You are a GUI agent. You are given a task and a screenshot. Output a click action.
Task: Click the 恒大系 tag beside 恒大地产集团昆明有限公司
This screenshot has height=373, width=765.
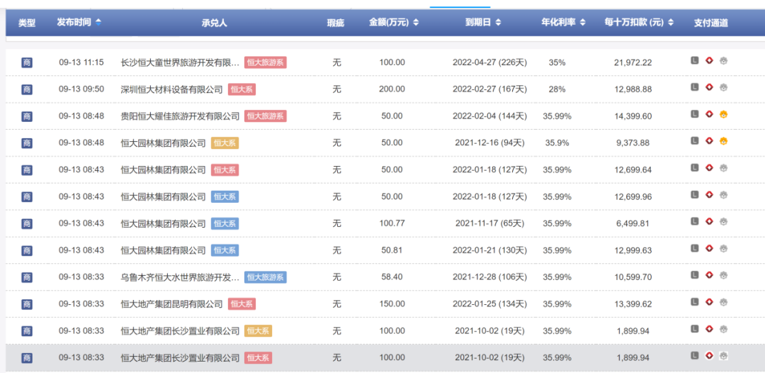[x=242, y=304]
